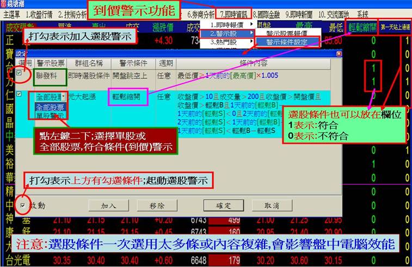This screenshot has height=267, width=412.
Task: Confirm with the 確定 button
Action: coord(223,206)
